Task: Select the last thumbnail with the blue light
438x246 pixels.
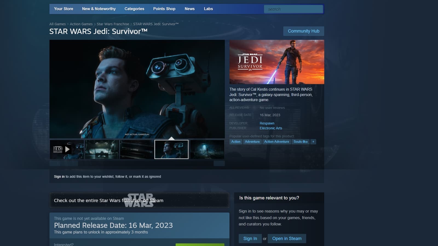Action: (207, 149)
